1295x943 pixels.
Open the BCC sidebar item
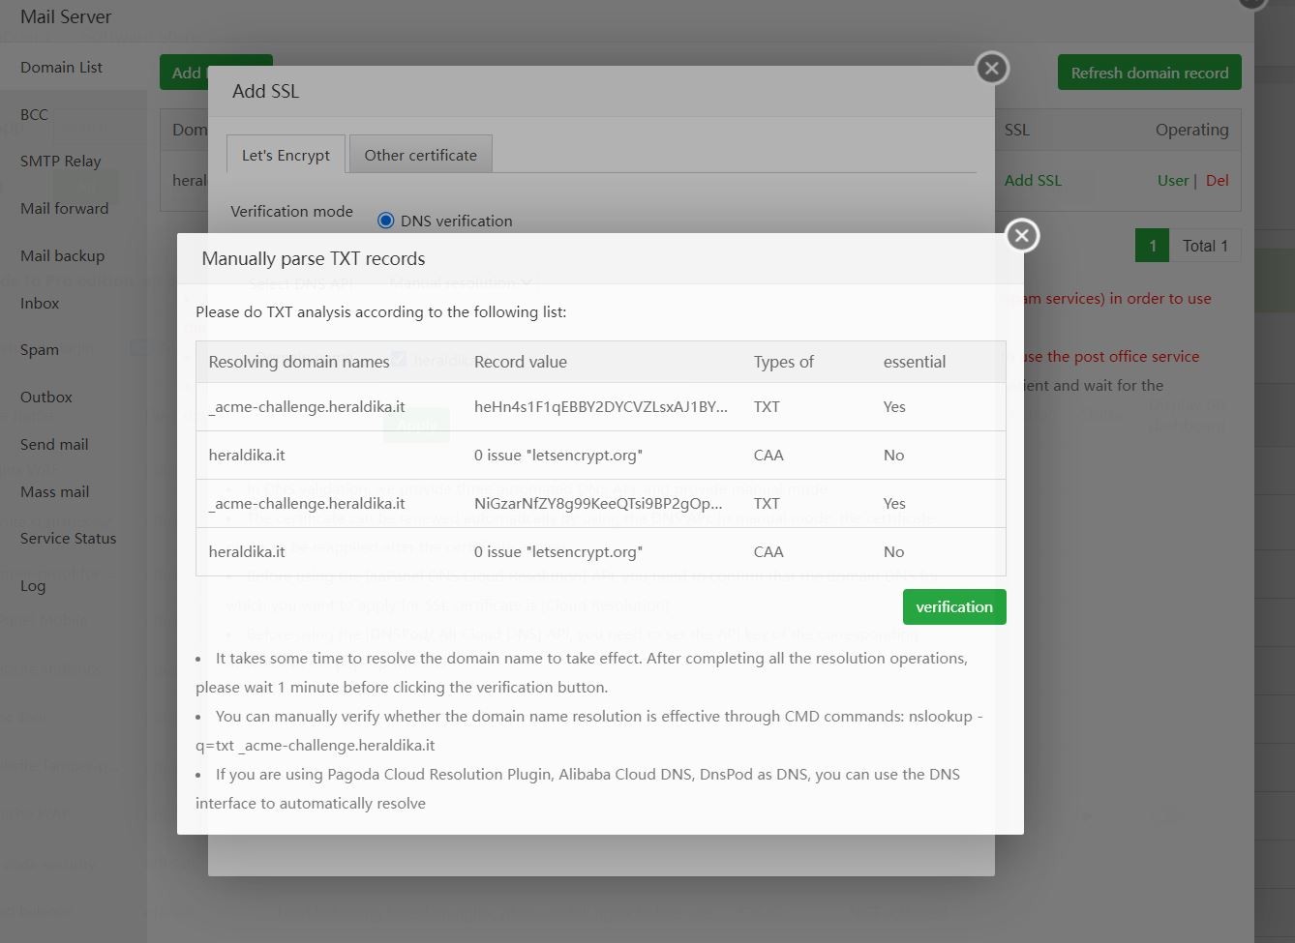click(x=34, y=114)
